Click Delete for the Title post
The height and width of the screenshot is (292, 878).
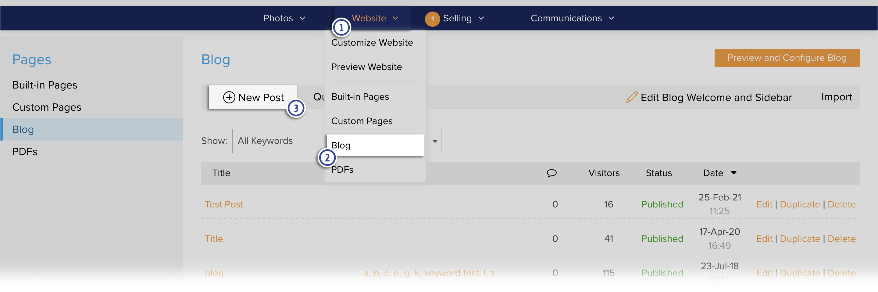841,239
